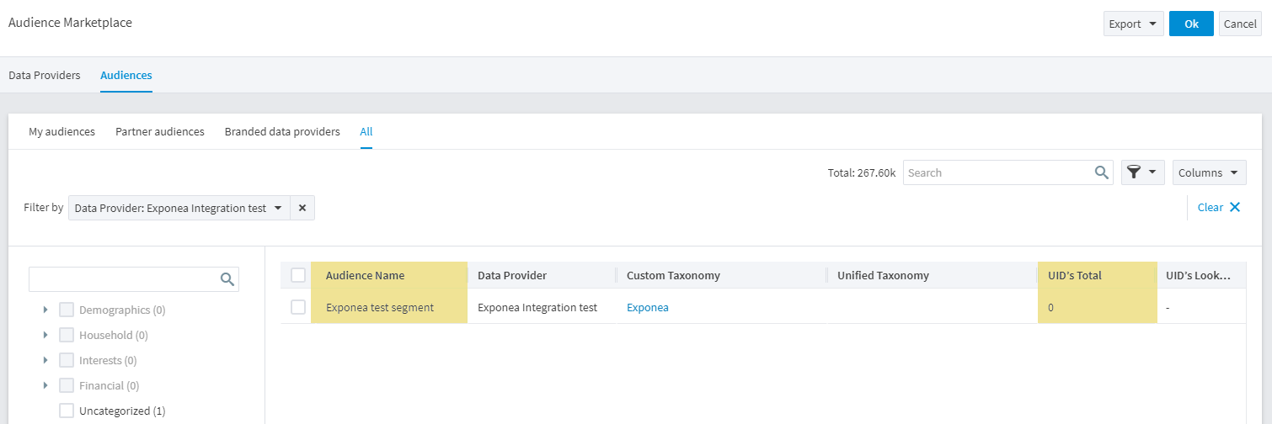This screenshot has width=1272, height=424.
Task: Click the taxonomy tree search magnifier icon
Action: point(227,279)
